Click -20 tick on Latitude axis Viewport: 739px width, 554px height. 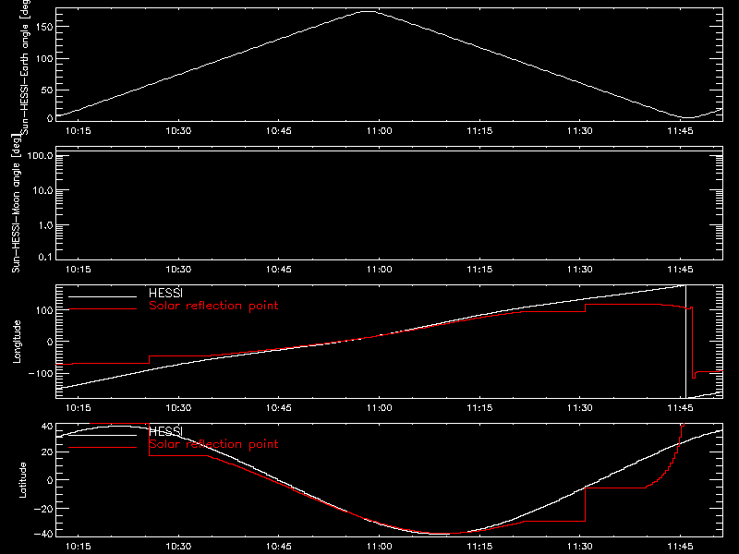(x=43, y=509)
